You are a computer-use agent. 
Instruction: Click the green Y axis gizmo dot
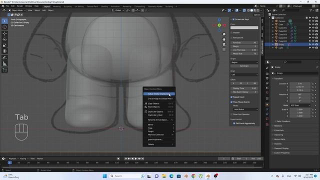click(219, 25)
